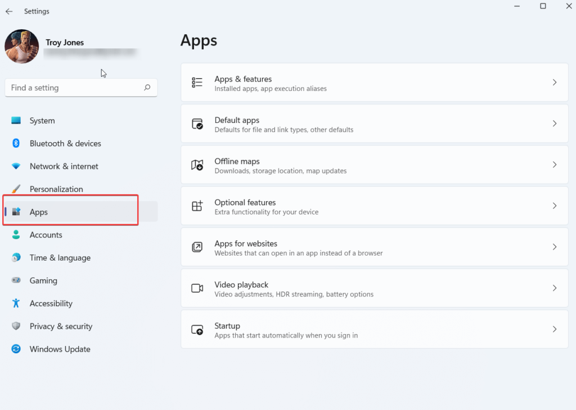Click "Installed apps, app execution aliases" text
This screenshot has height=410, width=576.
(x=271, y=89)
